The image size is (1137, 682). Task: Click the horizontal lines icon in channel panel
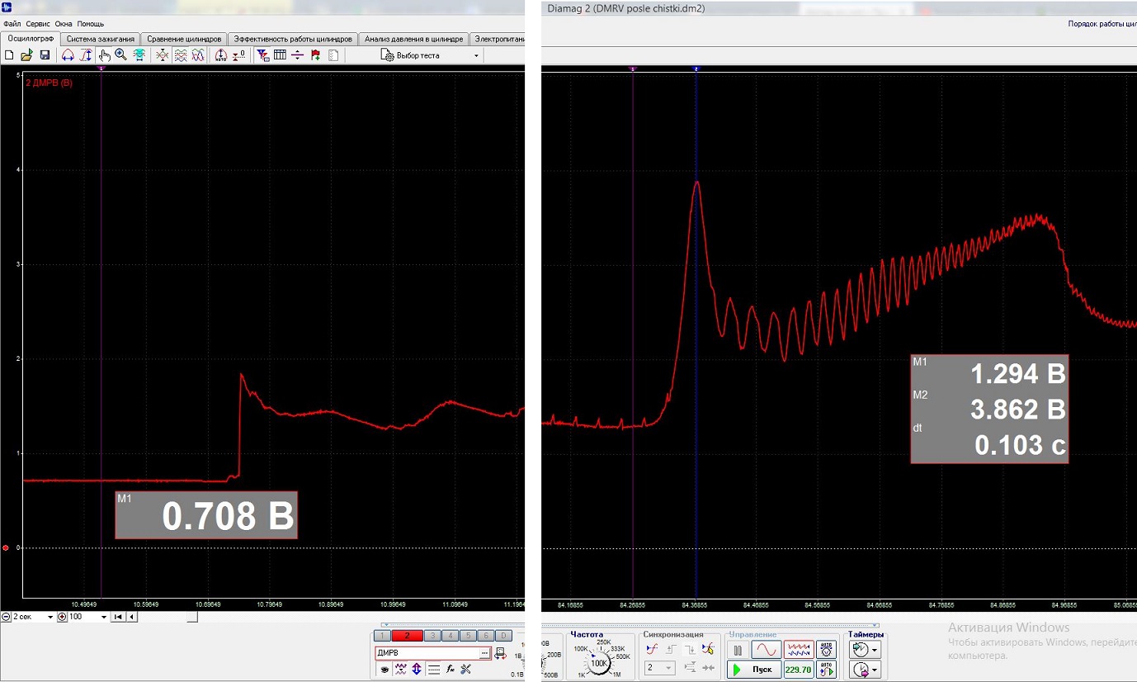[434, 670]
